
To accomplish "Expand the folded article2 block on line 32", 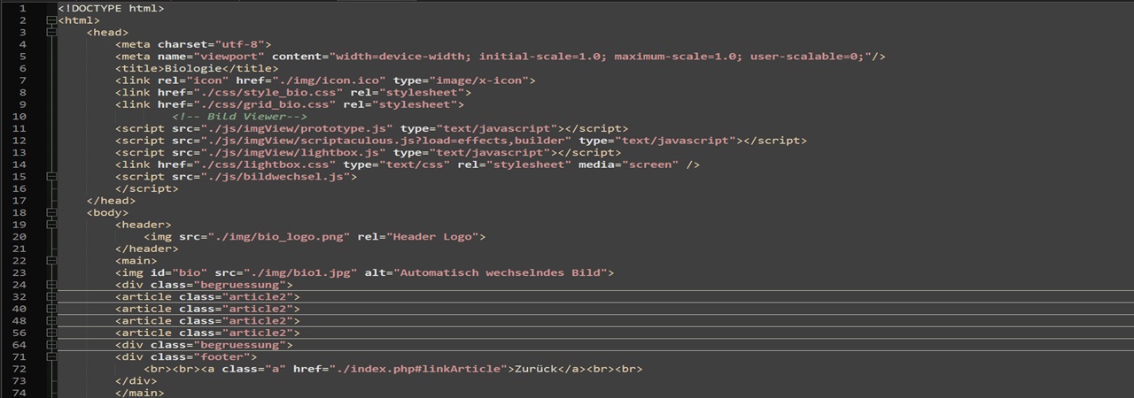I will pyautogui.click(x=50, y=297).
